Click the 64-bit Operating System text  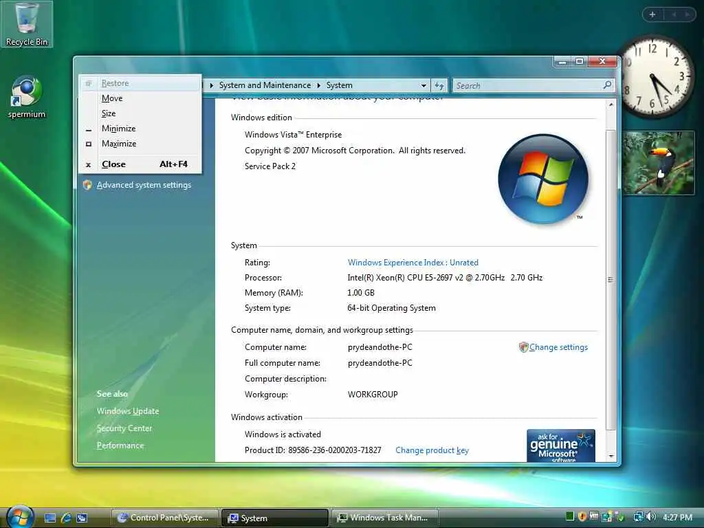391,308
